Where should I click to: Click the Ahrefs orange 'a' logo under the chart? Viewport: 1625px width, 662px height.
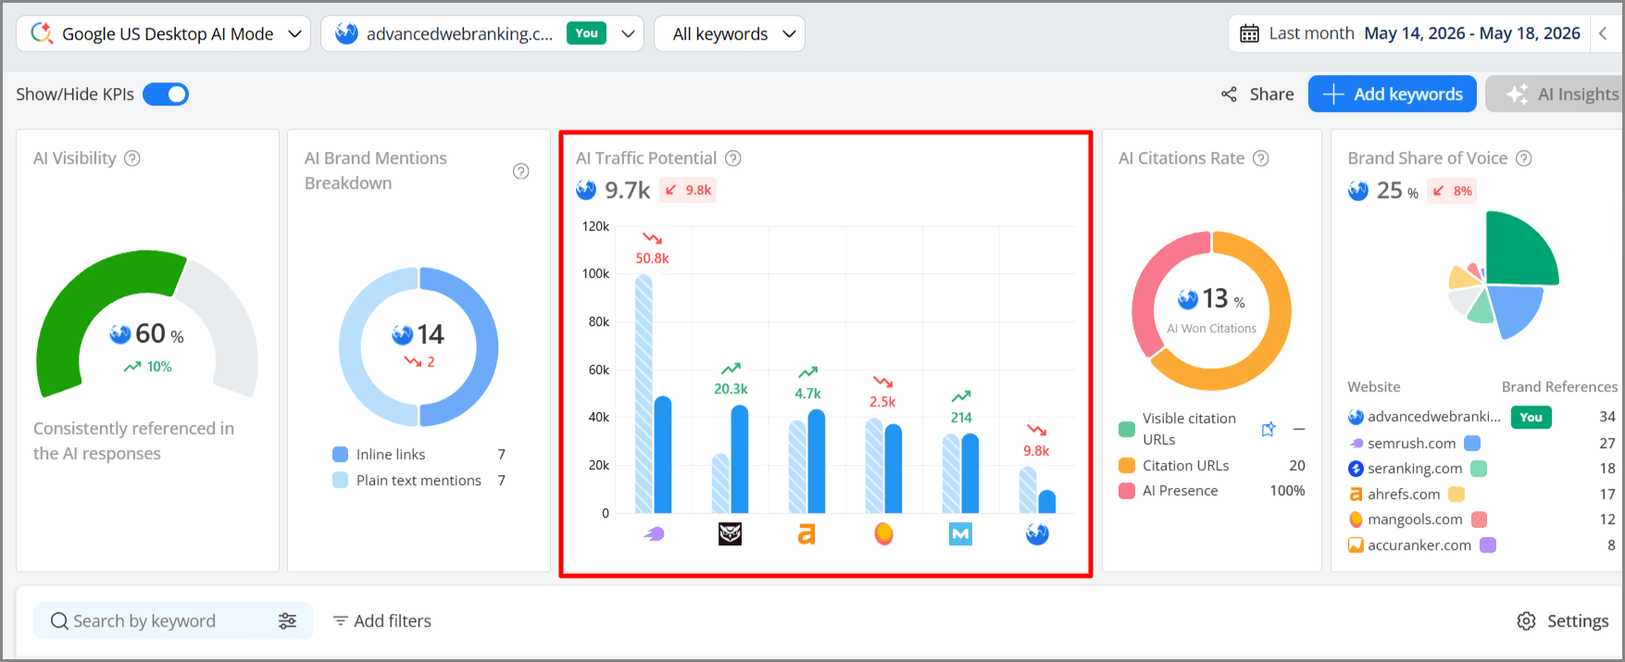click(x=806, y=534)
